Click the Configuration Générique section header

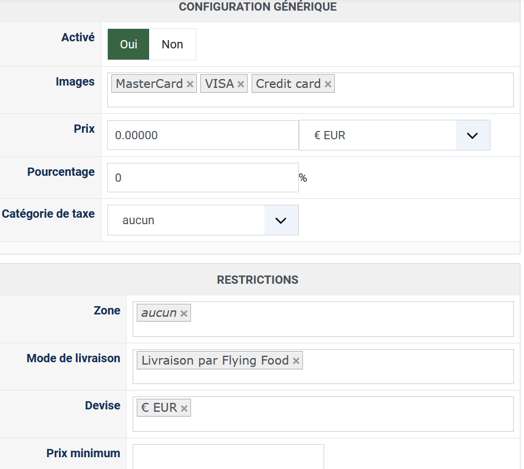coord(258,7)
